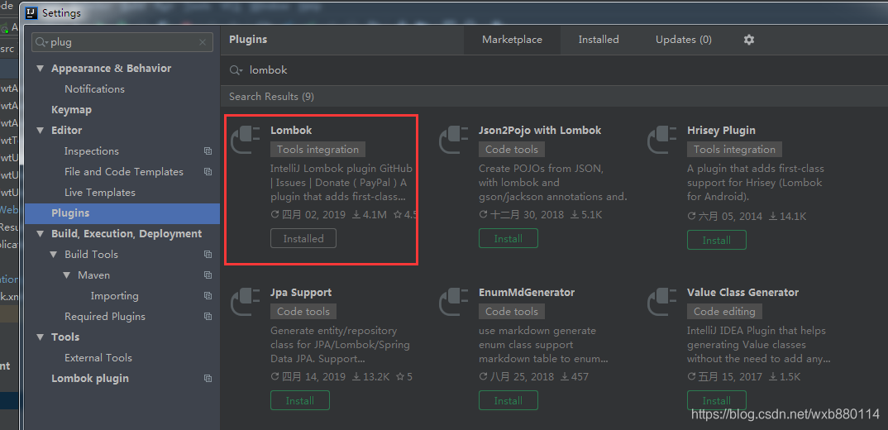The width and height of the screenshot is (888, 430).
Task: Click the magnifier icon in plugin search
Action: click(x=236, y=70)
